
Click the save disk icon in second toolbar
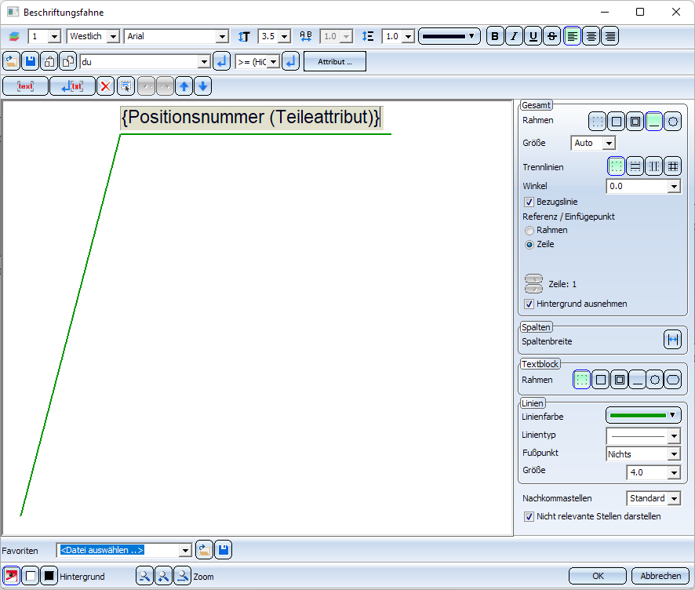[31, 62]
